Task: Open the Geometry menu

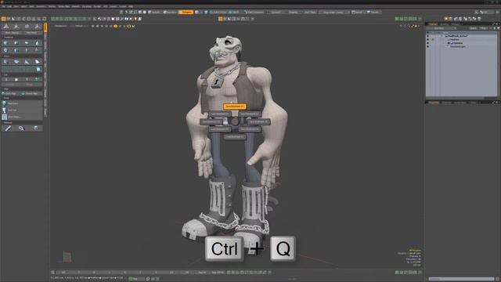Action: [41, 6]
